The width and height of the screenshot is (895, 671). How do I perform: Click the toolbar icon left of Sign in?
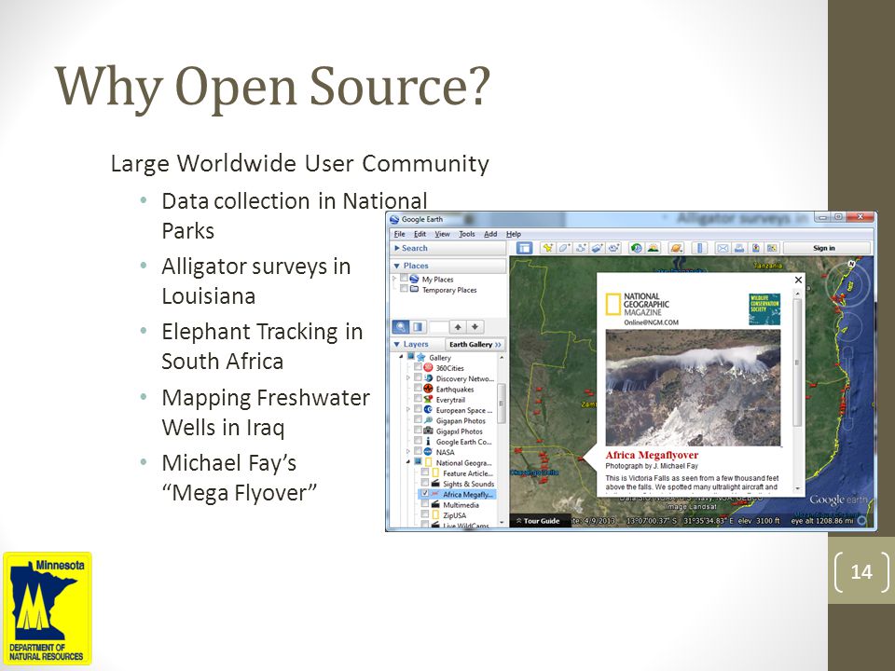point(772,248)
